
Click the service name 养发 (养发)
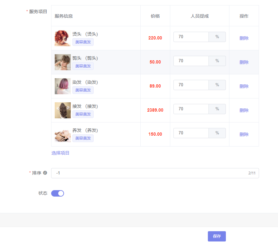(85, 130)
